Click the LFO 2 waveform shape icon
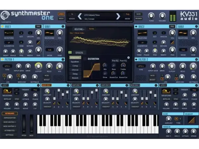 click(x=166, y=91)
